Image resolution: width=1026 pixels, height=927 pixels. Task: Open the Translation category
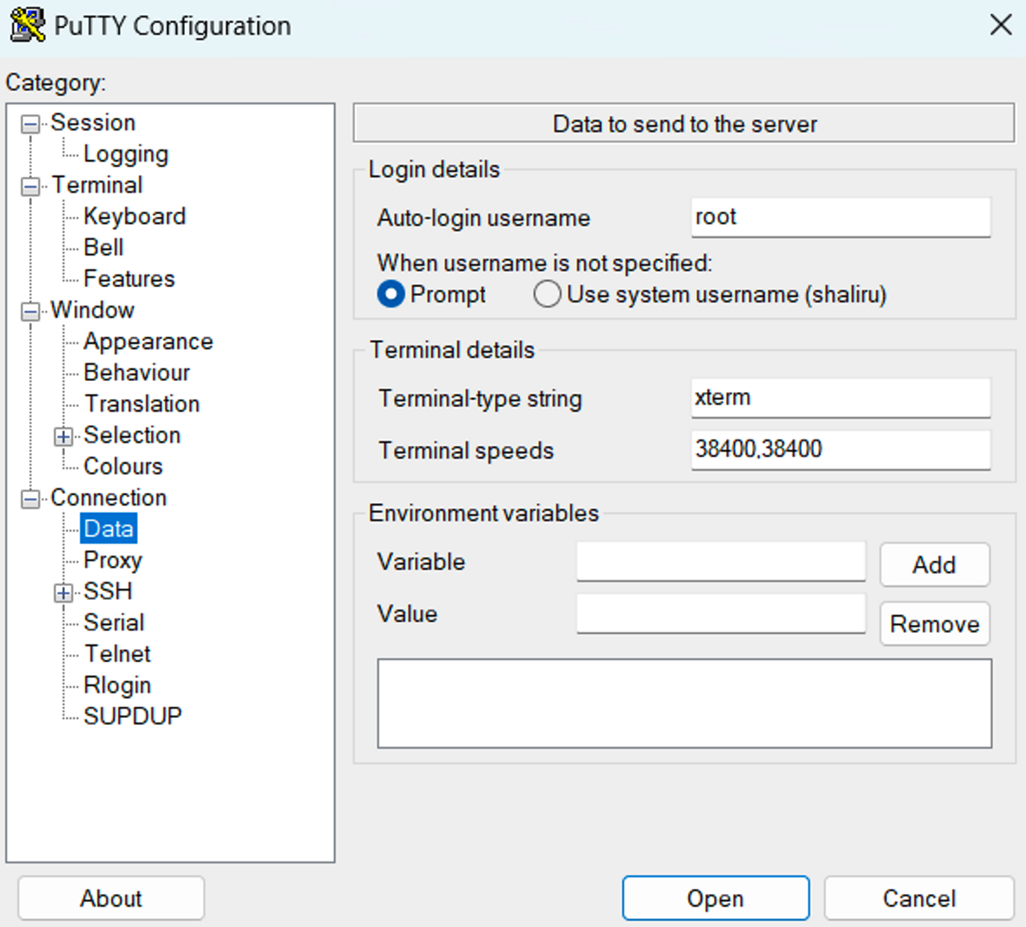coord(142,404)
